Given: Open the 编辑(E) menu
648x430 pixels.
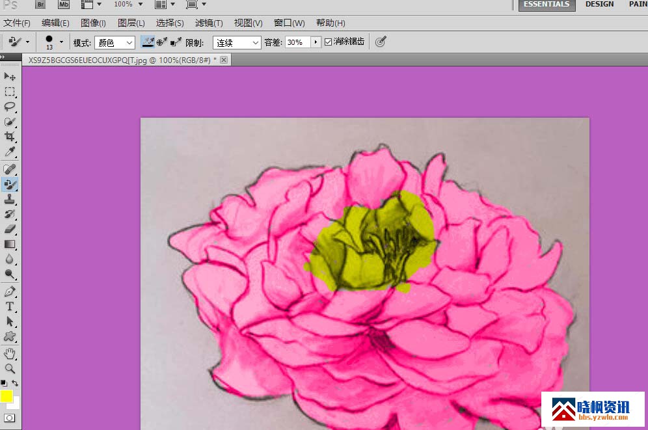Looking at the screenshot, I should pos(55,23).
